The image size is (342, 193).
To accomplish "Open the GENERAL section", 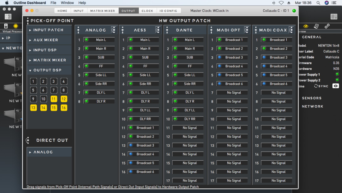I will click(x=312, y=37).
